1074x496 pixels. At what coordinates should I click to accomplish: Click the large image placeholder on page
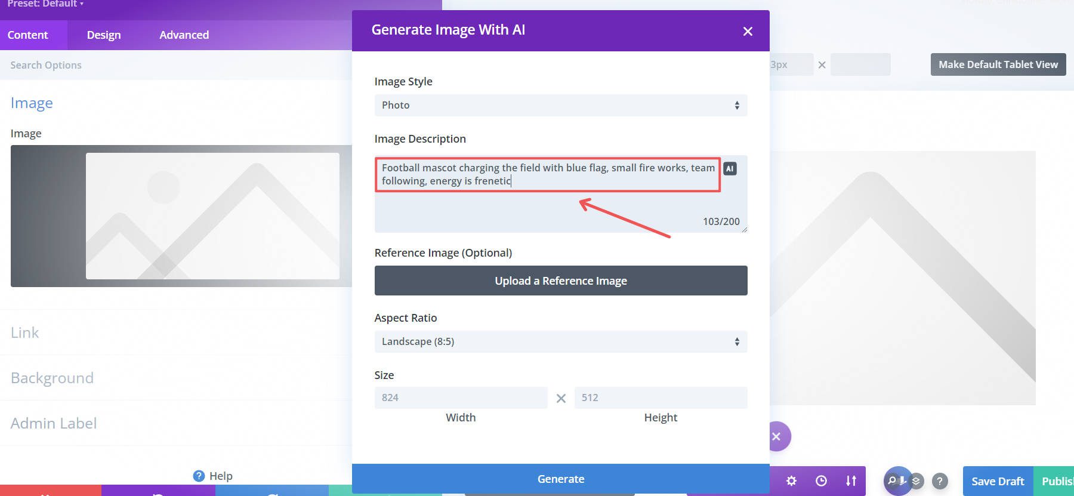[903, 278]
